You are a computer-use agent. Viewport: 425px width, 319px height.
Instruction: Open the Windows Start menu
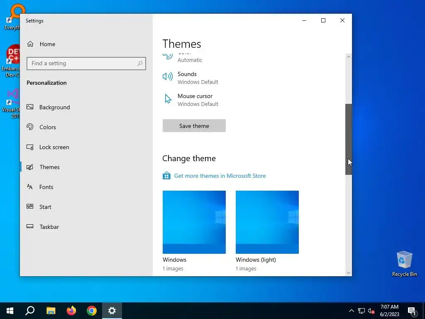(x=10, y=311)
